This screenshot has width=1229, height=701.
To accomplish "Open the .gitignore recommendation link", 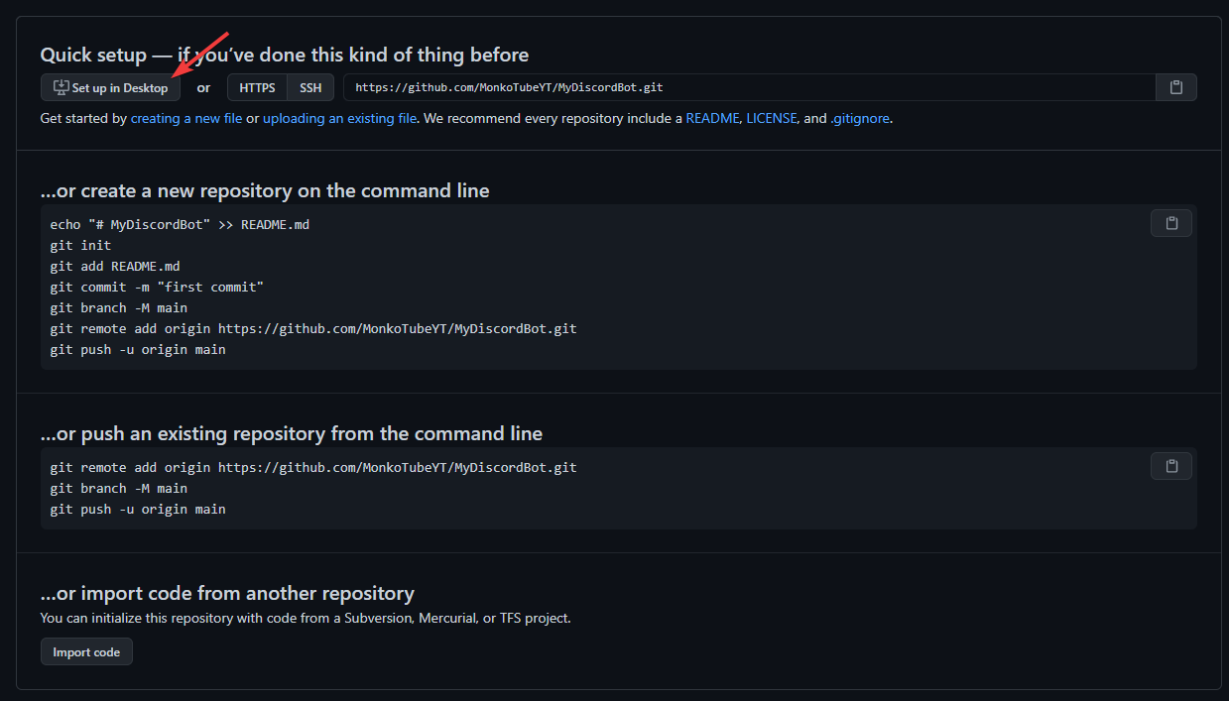I will (860, 118).
